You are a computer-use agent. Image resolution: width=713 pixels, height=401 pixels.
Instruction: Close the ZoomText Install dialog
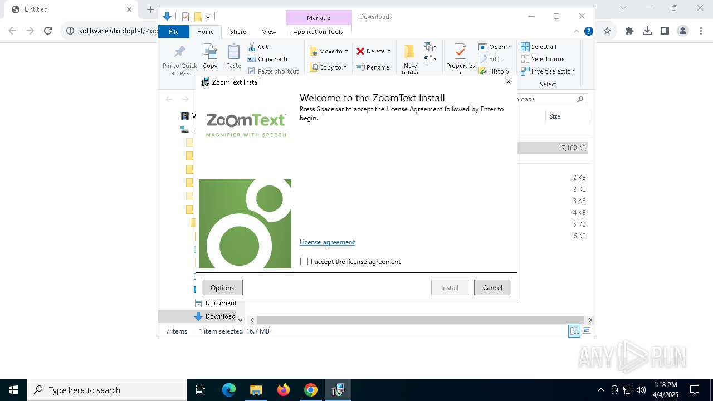coord(508,82)
